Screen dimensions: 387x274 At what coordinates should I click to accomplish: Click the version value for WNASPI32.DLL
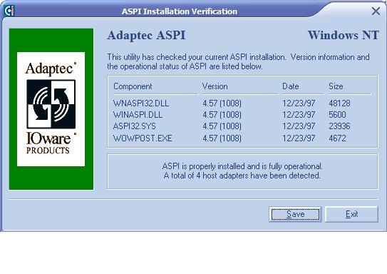[222, 103]
